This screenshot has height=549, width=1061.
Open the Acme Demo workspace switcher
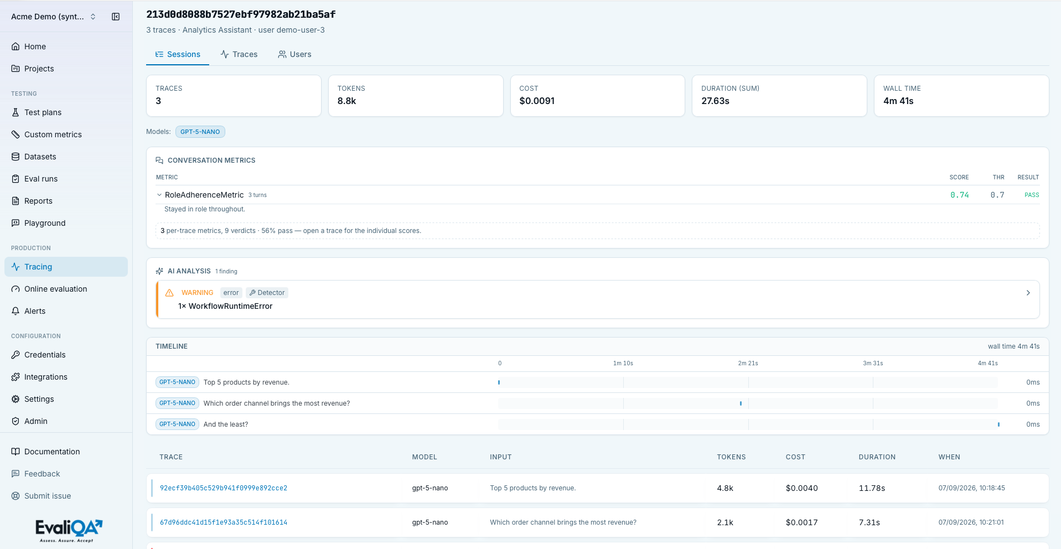[x=54, y=17]
